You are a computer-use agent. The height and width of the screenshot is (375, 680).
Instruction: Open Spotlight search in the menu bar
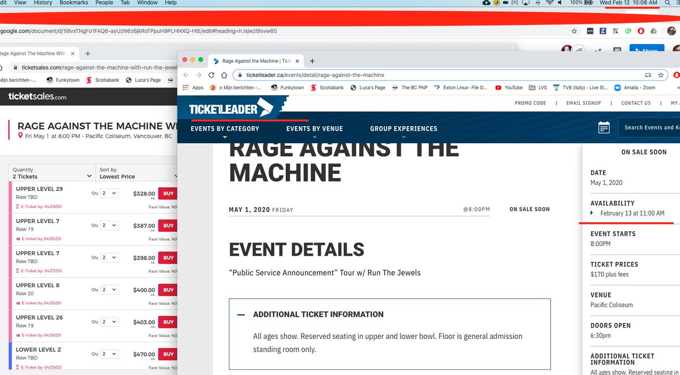pyautogui.click(x=668, y=3)
